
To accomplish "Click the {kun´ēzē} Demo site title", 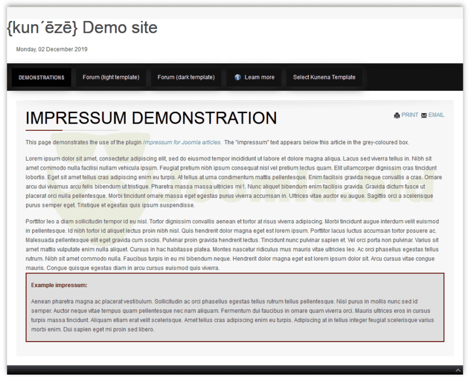I will click(82, 28).
